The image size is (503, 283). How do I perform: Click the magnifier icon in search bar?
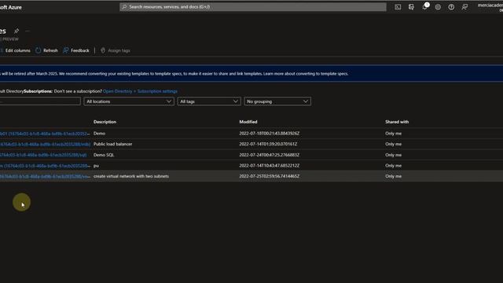pyautogui.click(x=124, y=7)
